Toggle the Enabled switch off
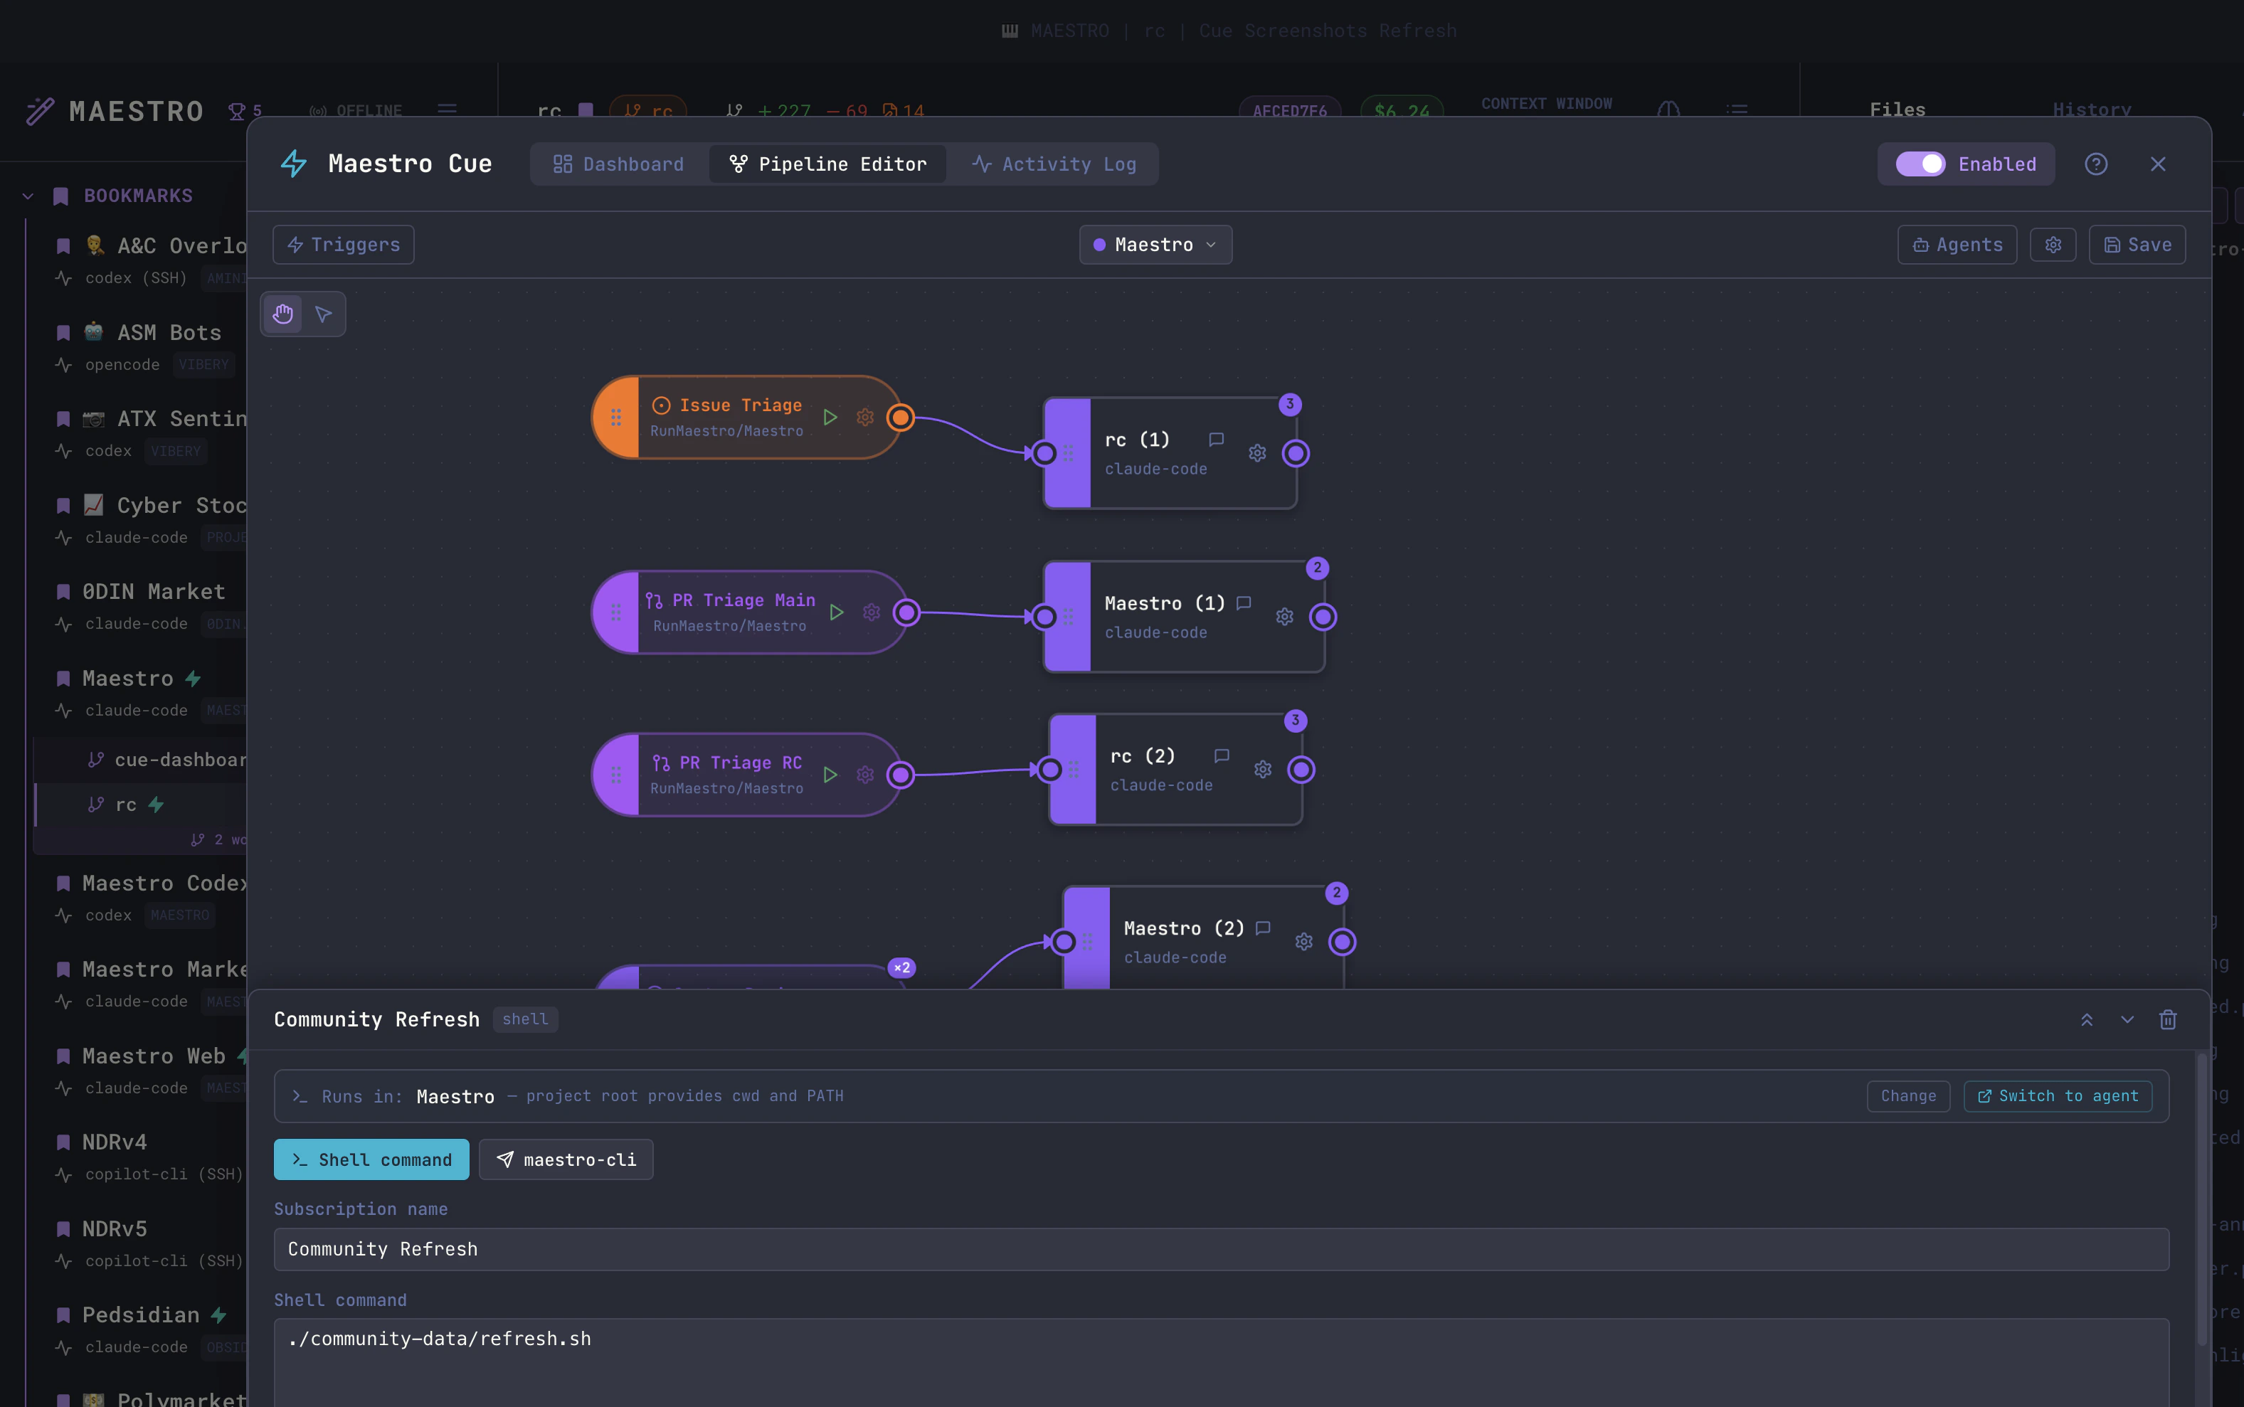Image resolution: width=2244 pixels, height=1407 pixels. (1920, 164)
